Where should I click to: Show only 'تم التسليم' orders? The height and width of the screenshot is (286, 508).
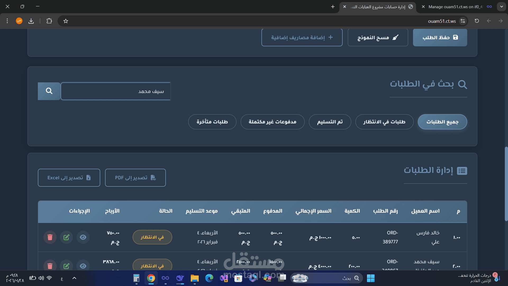coord(330,122)
